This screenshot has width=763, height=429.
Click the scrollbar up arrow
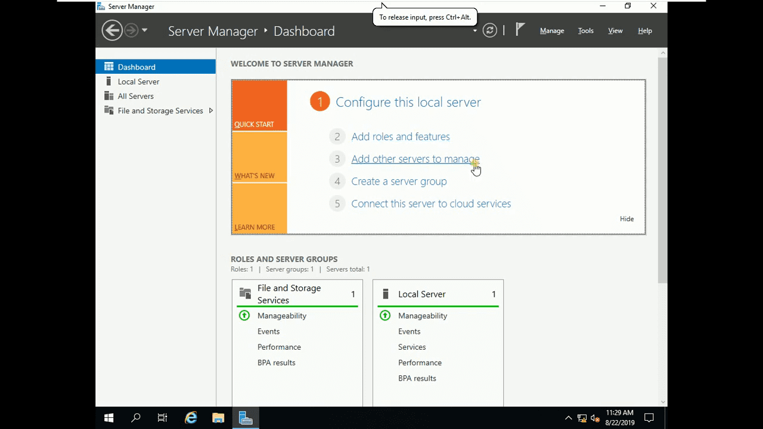(662, 53)
